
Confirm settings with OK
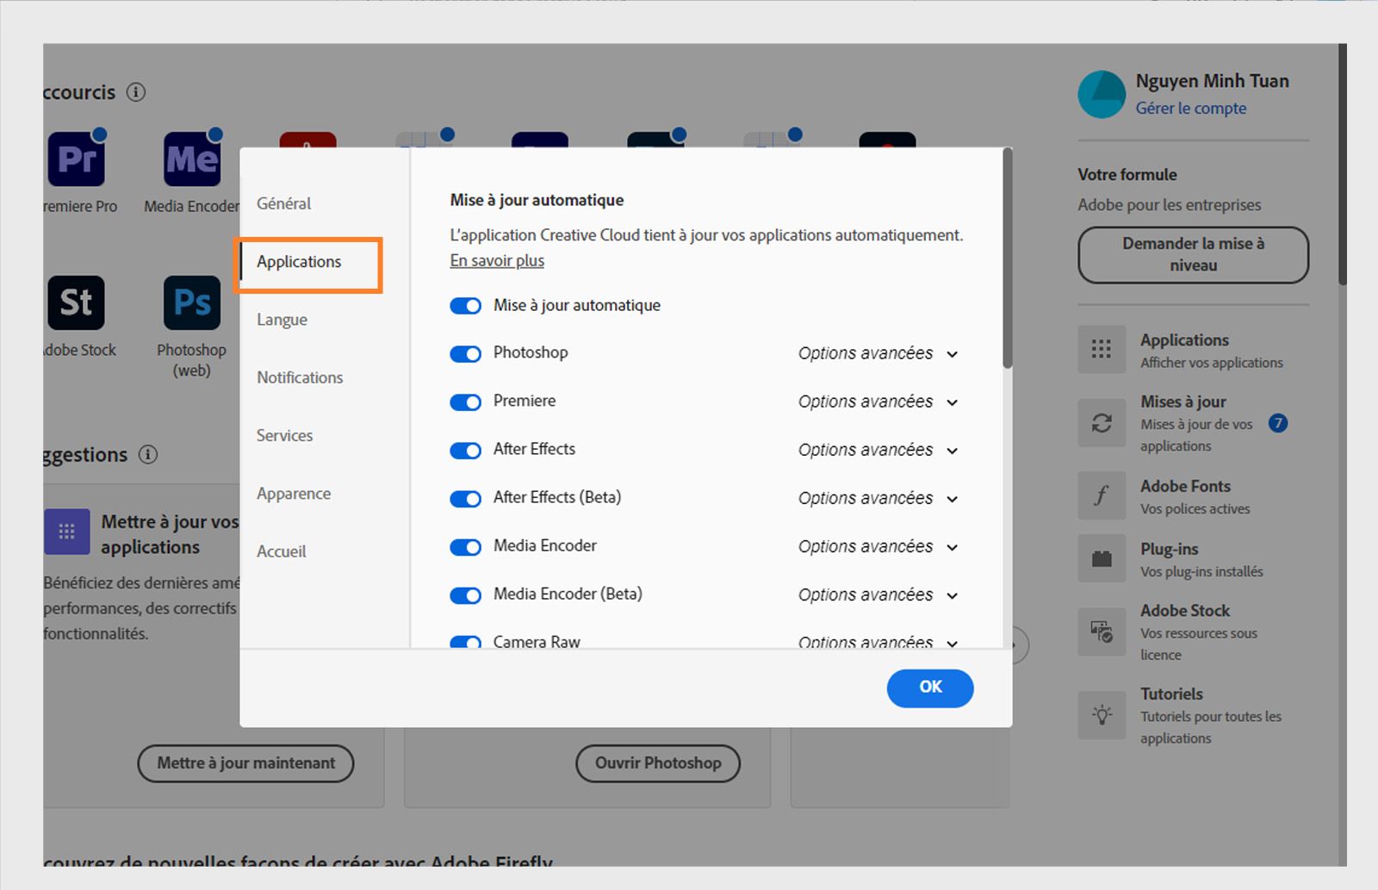929,688
